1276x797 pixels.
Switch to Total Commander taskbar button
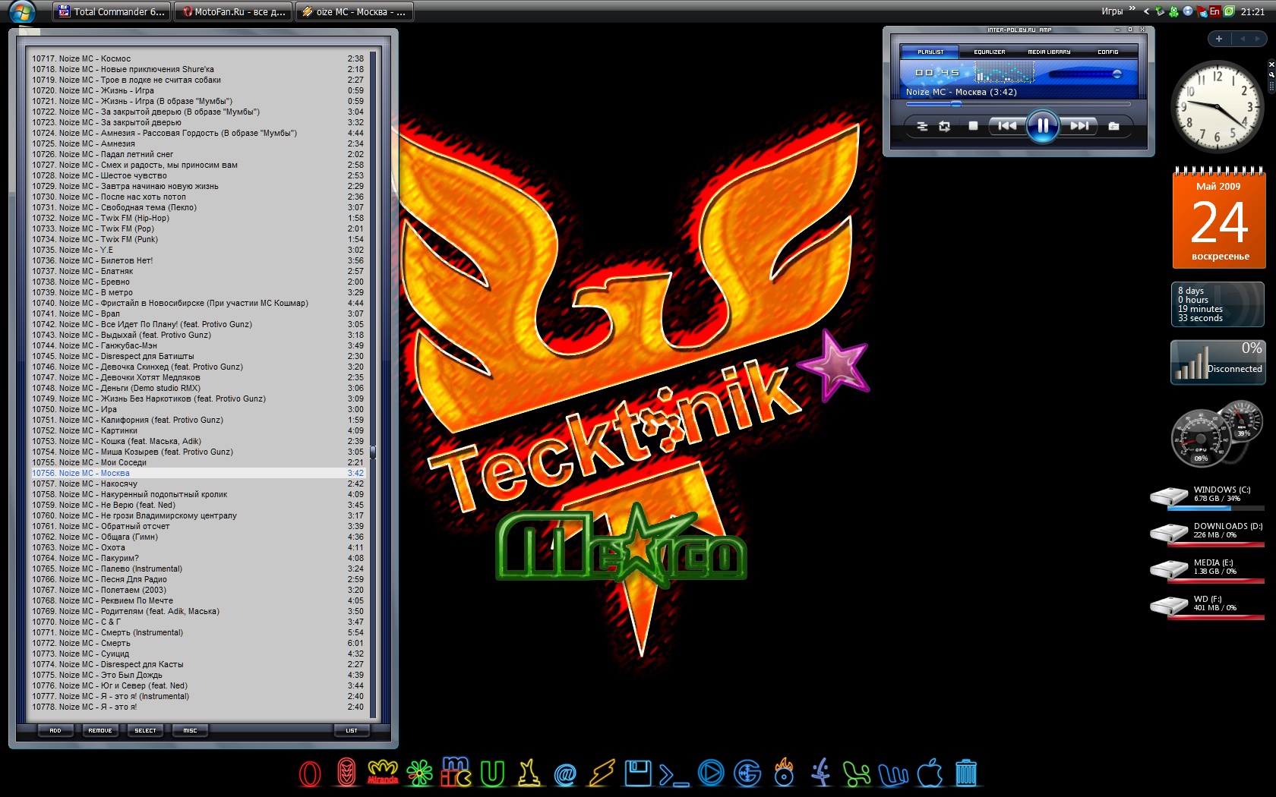click(112, 11)
